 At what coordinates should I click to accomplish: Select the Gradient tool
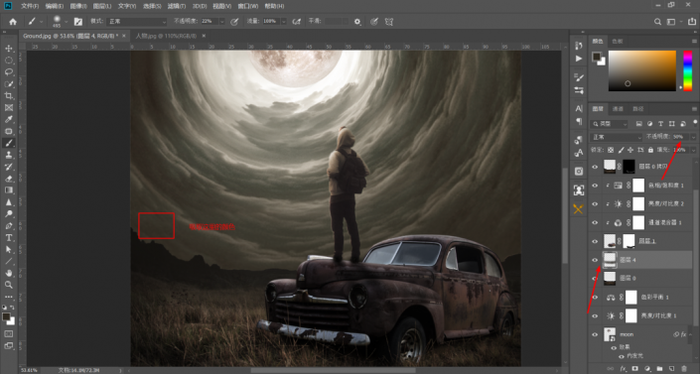[x=9, y=190]
